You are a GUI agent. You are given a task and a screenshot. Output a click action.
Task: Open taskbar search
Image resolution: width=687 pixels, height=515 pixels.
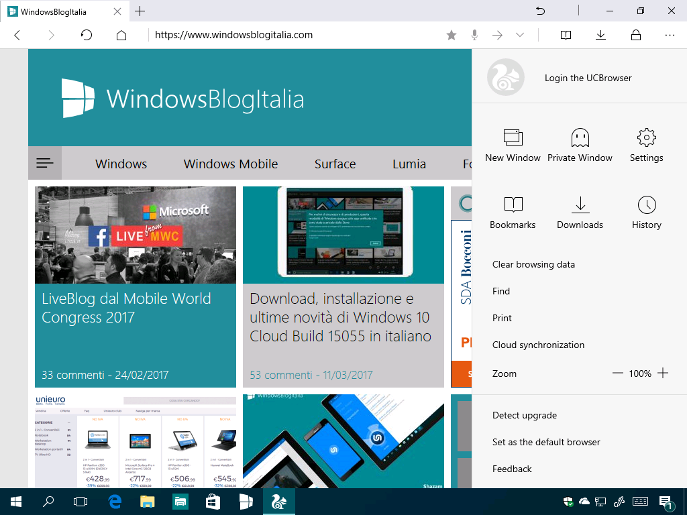pos(48,502)
